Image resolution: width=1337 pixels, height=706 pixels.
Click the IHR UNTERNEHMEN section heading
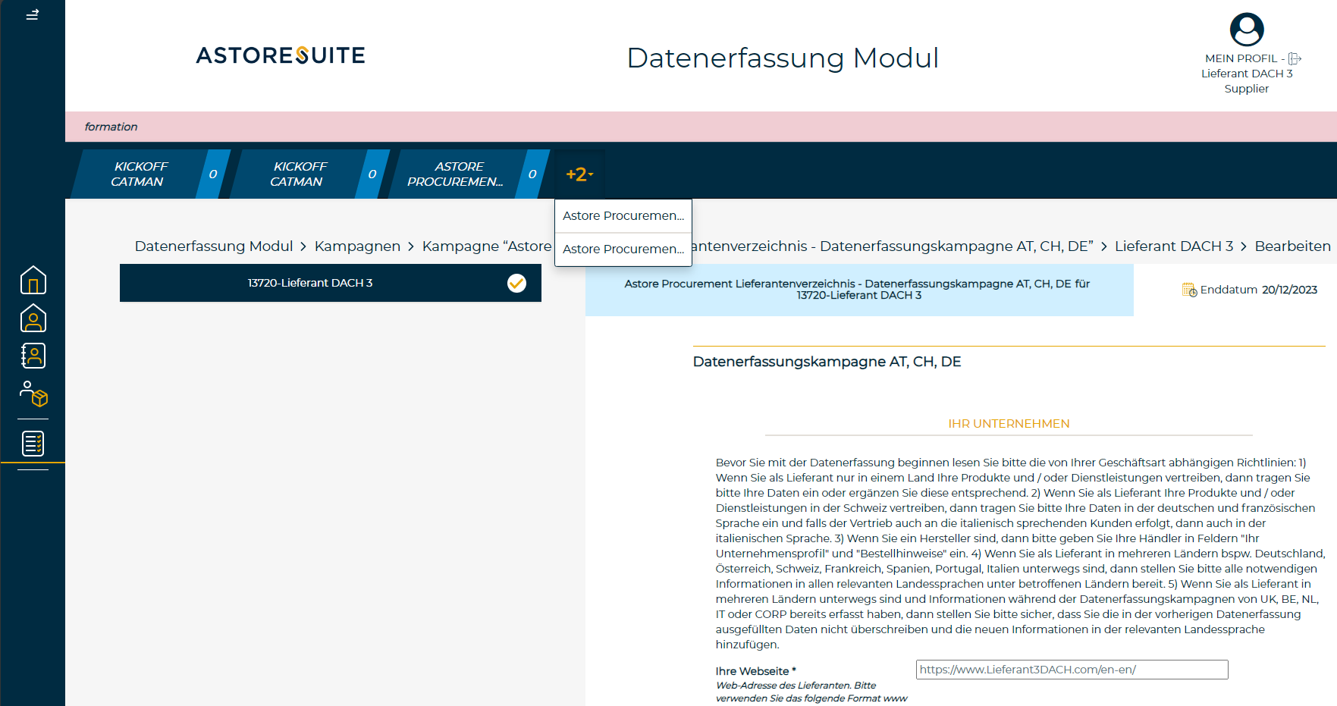point(1009,424)
